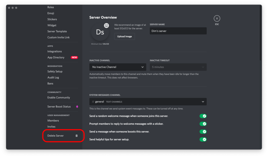
Task: Open the Inactive Channel dropdown
Action: [x=118, y=67]
